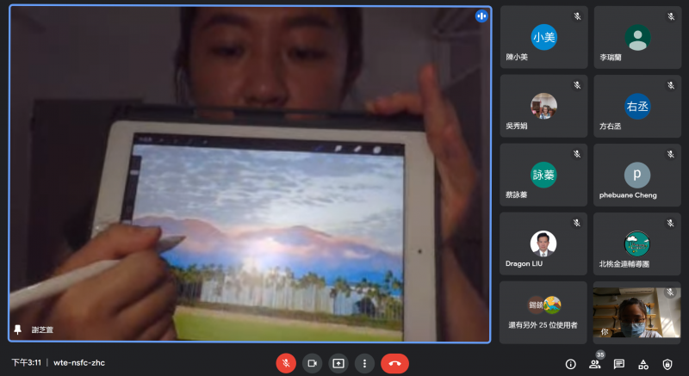Select the 陳小美 participant tile
Viewport: 689px width, 376px height.
pos(543,38)
